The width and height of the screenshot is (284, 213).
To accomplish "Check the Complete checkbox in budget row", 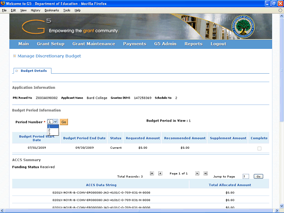I will [259, 148].
